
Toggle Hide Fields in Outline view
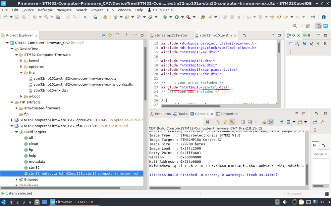(304, 44)
